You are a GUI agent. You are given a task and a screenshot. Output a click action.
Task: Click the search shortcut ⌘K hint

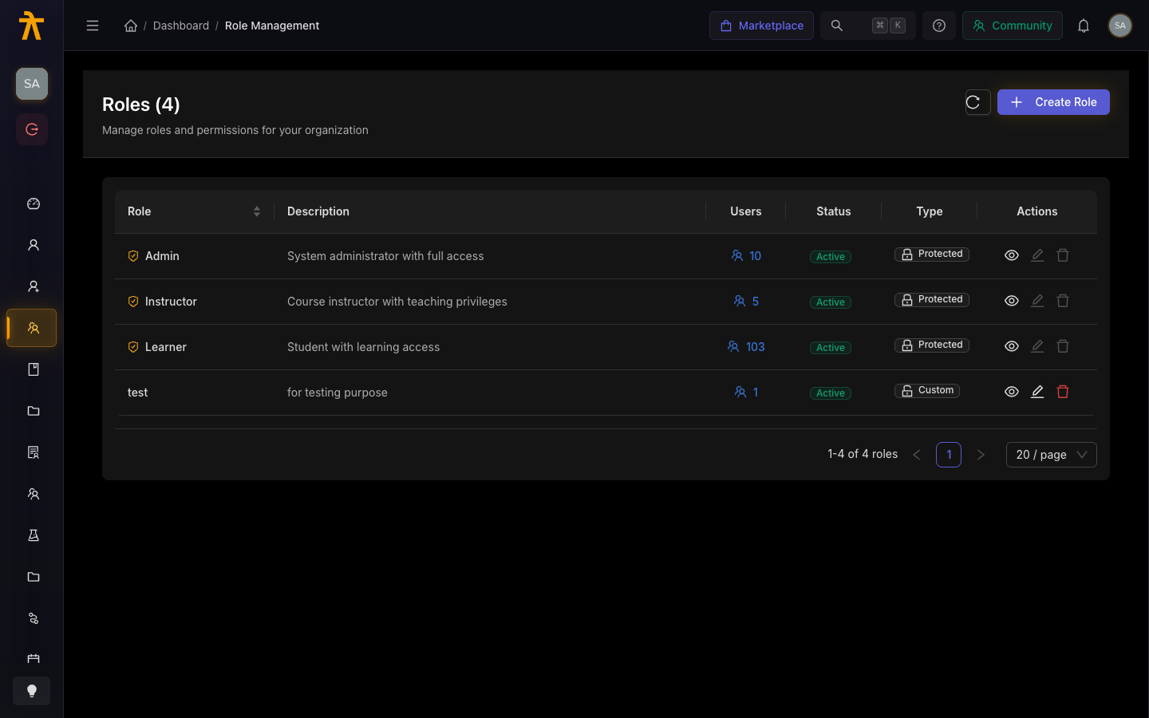889,26
